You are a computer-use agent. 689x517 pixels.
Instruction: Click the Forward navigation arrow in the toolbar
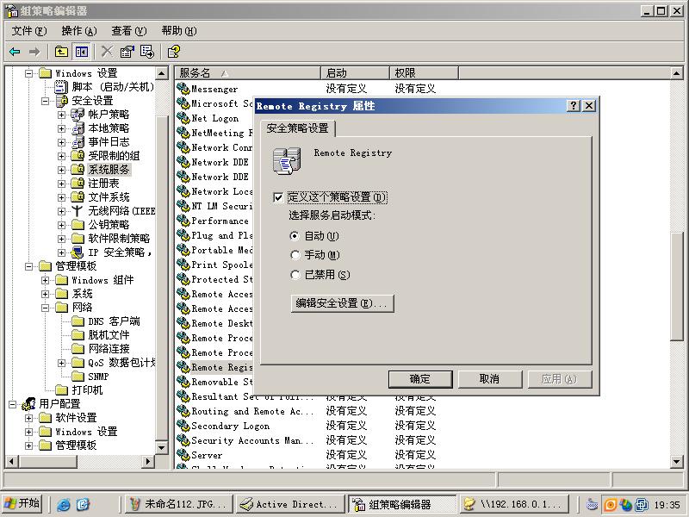point(33,51)
